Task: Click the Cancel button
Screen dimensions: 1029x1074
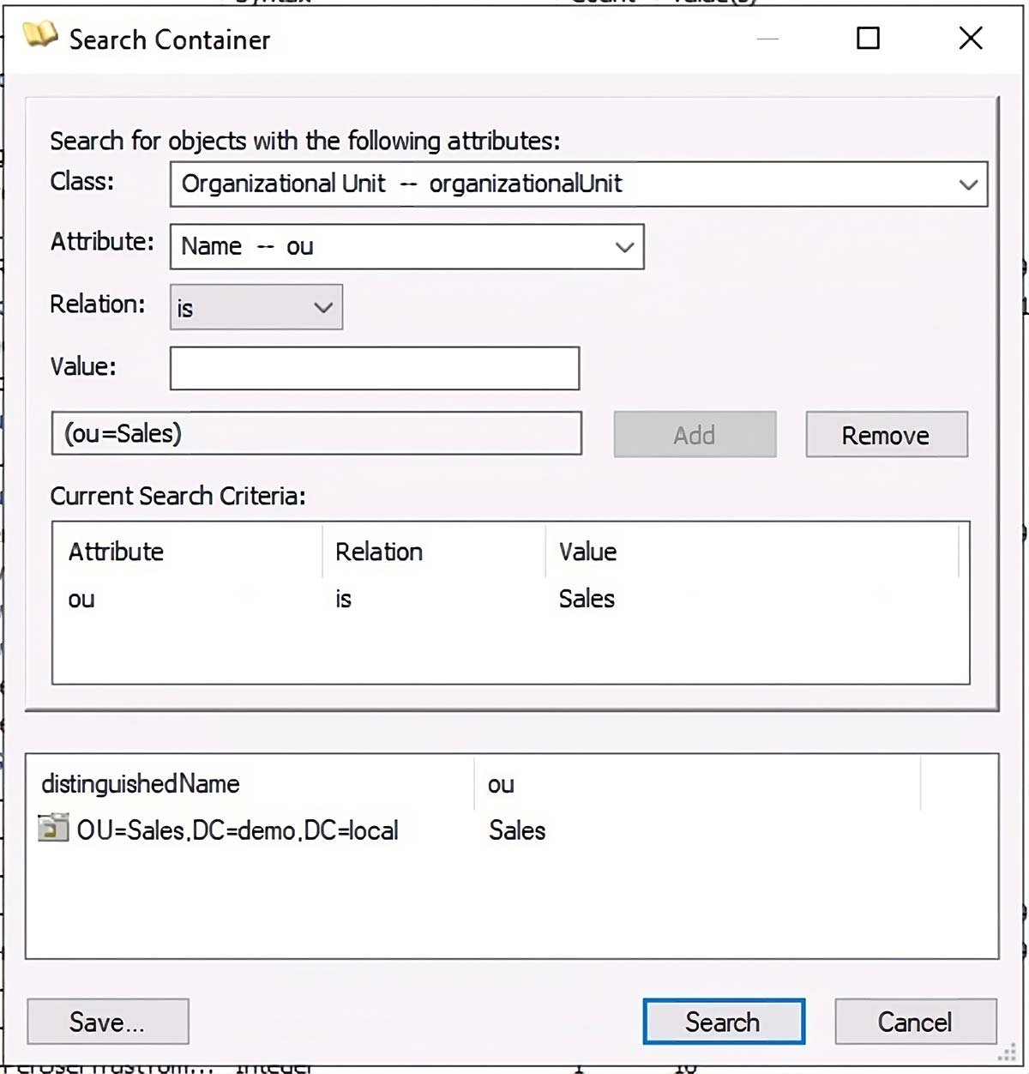Action: point(915,1021)
